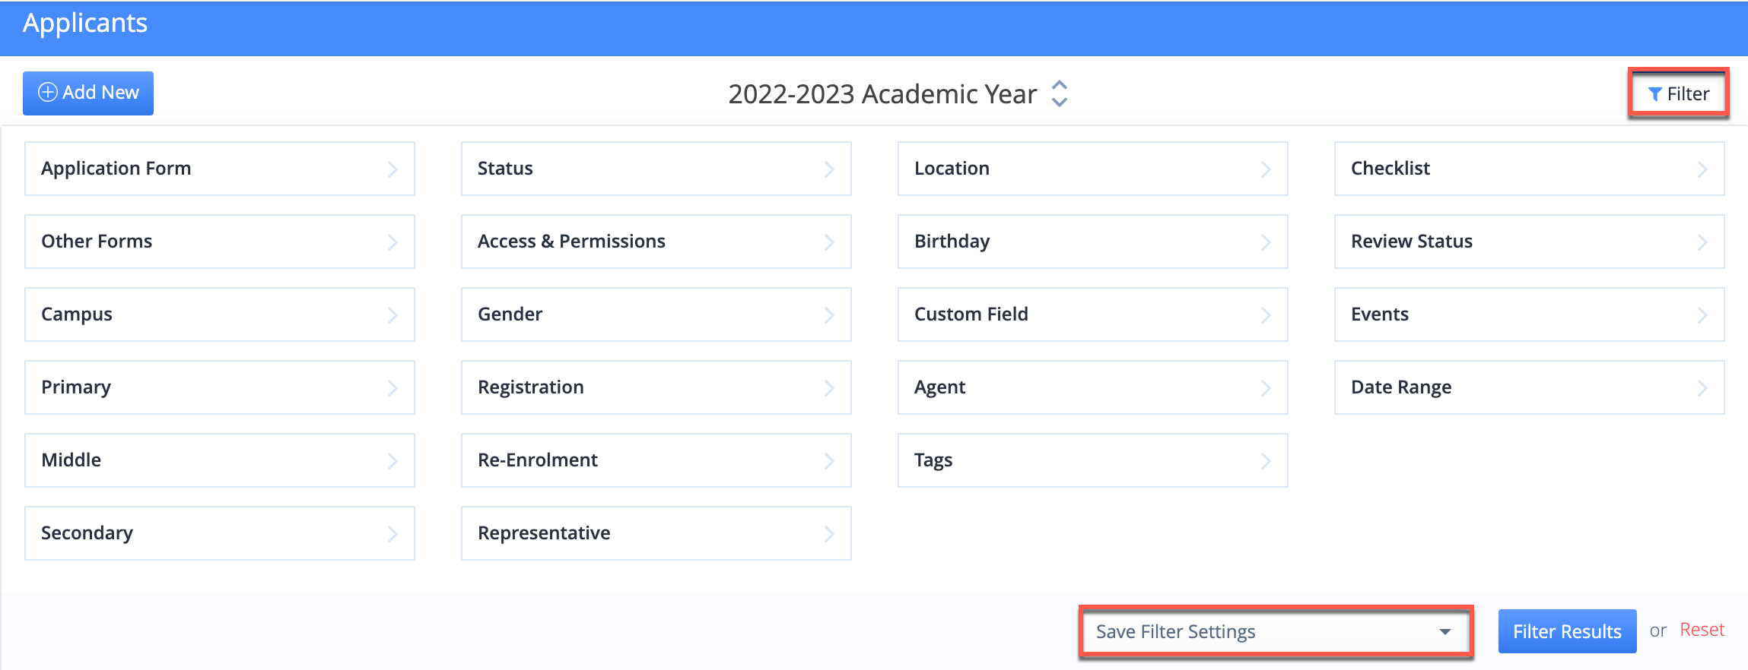Click the Custom Field chevron arrow

[1266, 315]
